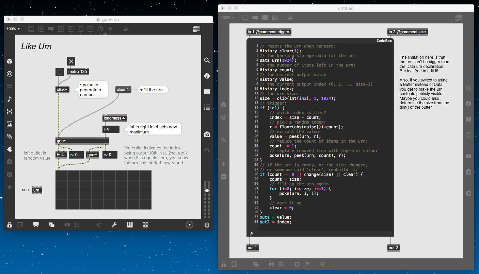Click the music note Audio icon
The image size is (479, 274).
pyautogui.click(x=10, y=99)
